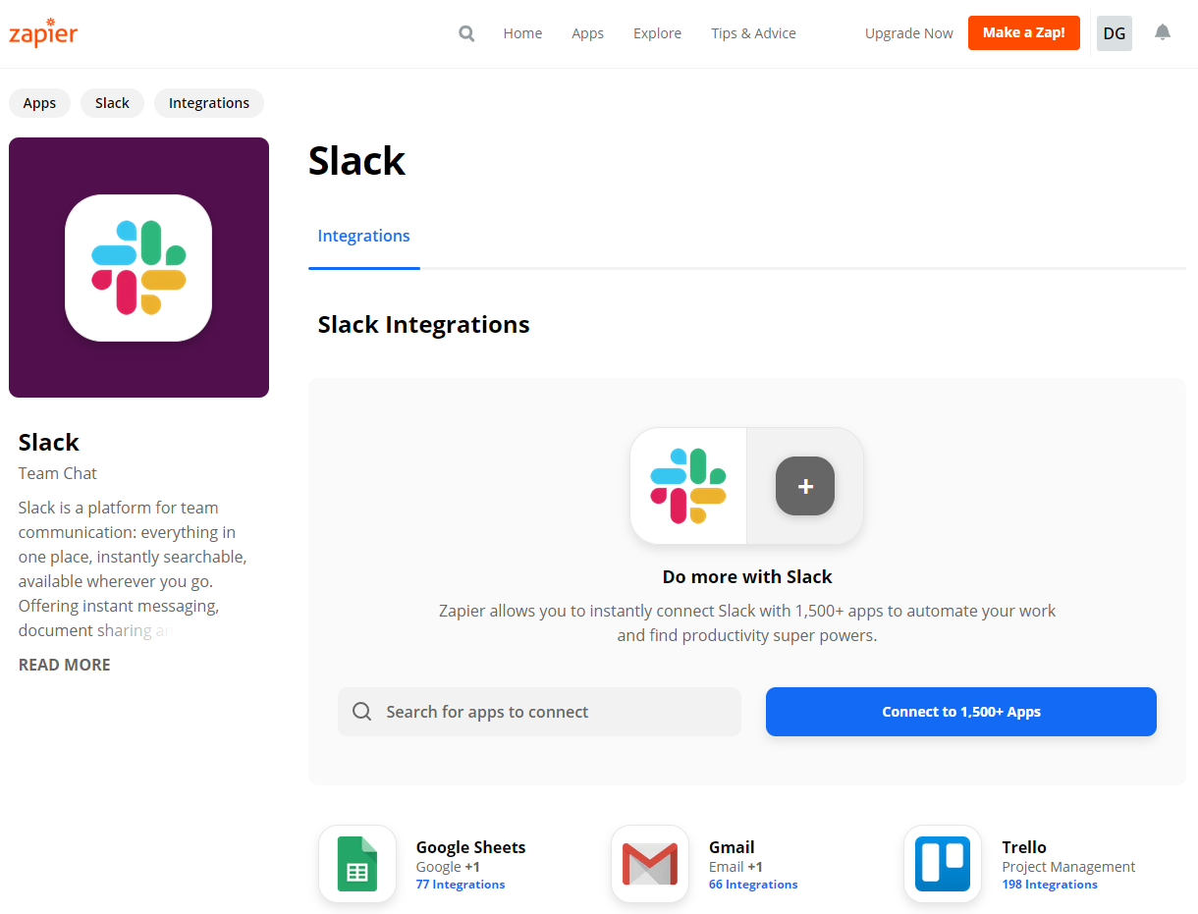Open 198 Integrations link for Trello

click(1050, 885)
